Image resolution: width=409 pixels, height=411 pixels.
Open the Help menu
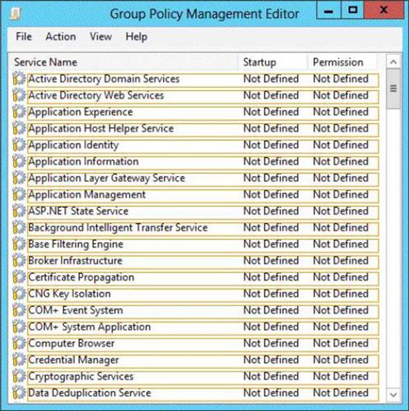[136, 37]
